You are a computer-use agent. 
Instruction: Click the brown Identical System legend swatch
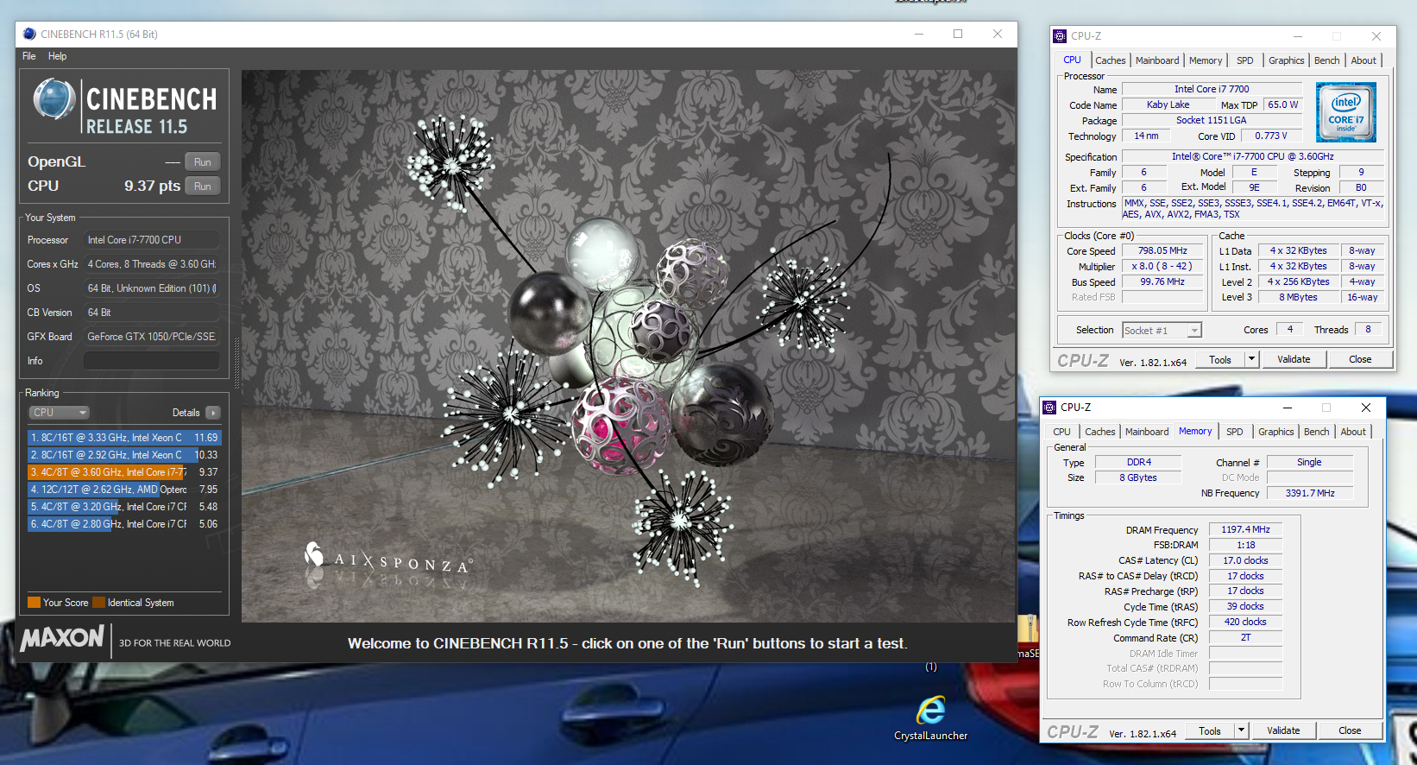click(99, 603)
